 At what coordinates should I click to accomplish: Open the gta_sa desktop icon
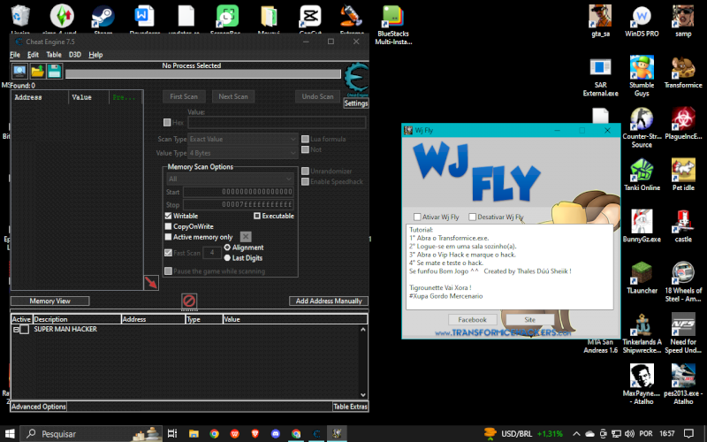[600, 21]
